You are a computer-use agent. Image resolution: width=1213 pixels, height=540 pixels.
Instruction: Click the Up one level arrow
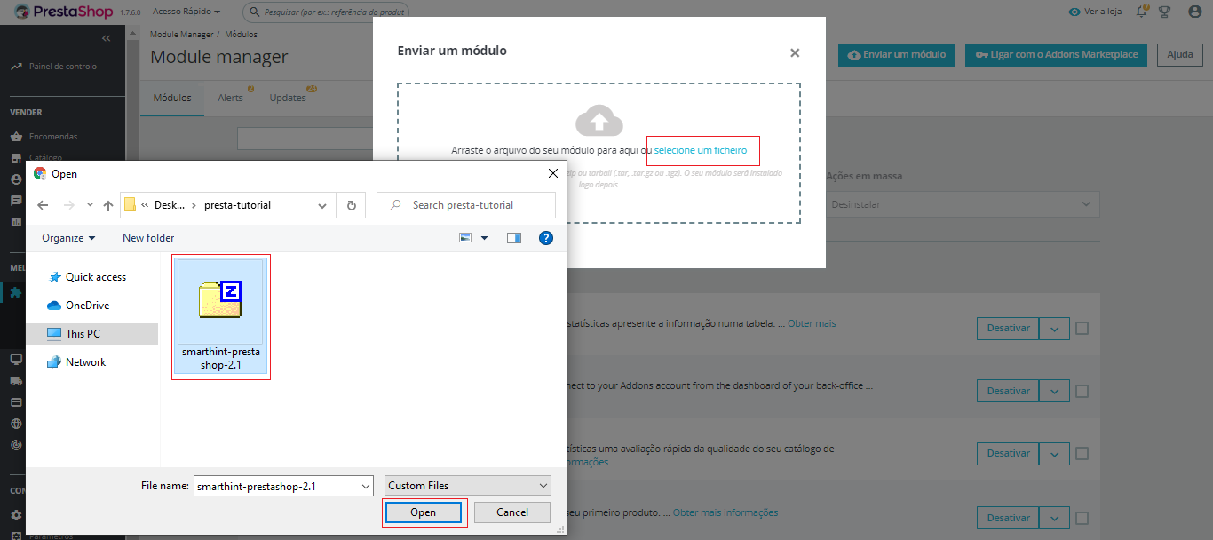(x=108, y=205)
